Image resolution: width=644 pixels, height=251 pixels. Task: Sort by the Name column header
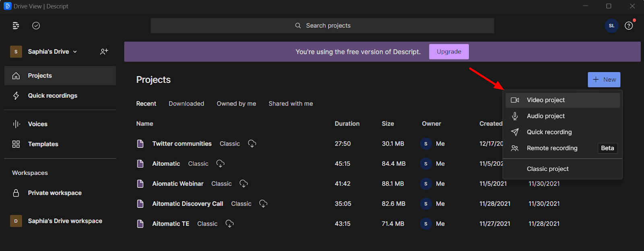click(x=144, y=124)
